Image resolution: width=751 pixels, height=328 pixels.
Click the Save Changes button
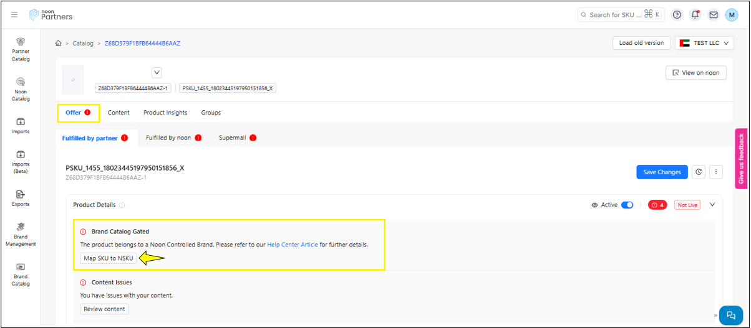[662, 172]
